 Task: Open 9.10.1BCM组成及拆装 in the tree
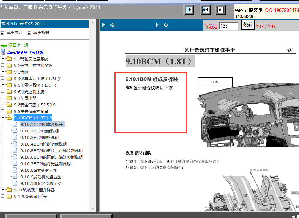[42, 124]
